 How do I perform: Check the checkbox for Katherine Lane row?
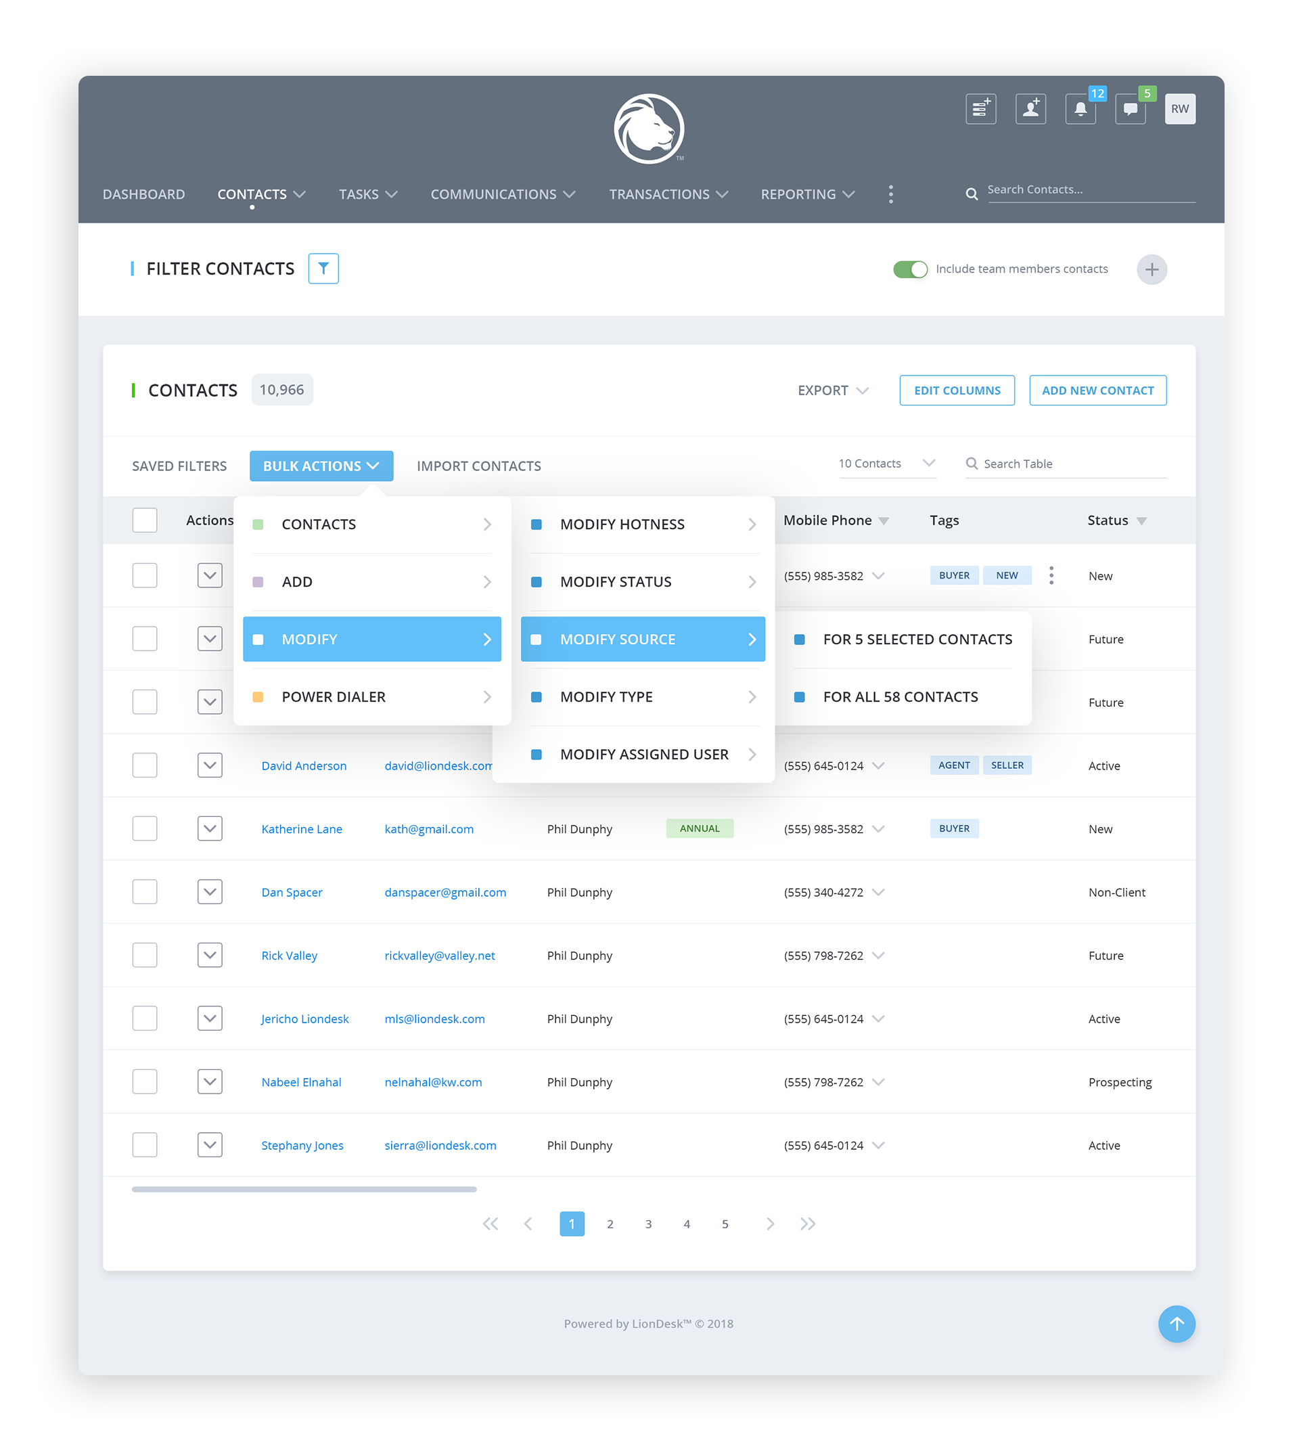(x=145, y=828)
